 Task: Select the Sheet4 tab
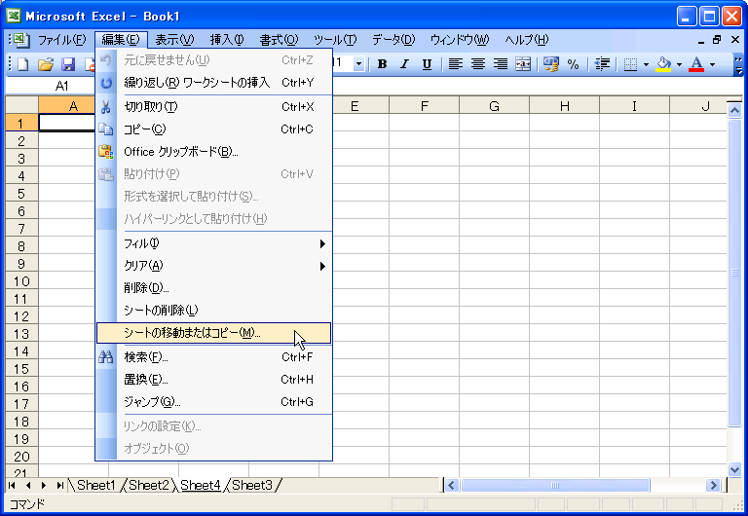coord(201,486)
